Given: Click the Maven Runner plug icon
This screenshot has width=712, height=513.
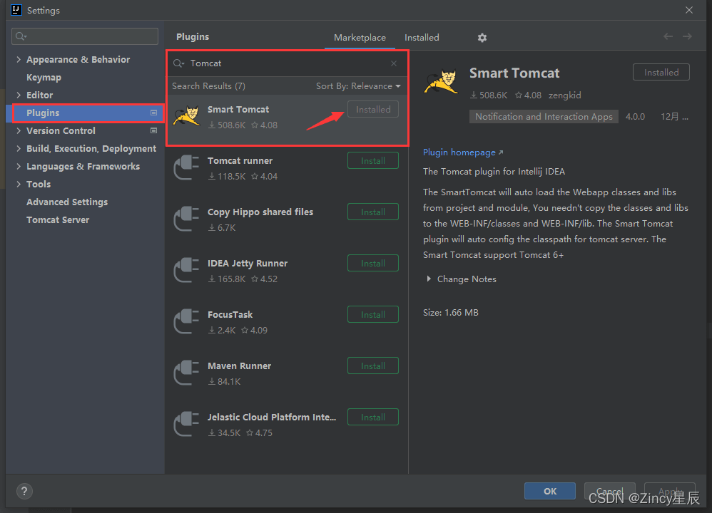Looking at the screenshot, I should (x=187, y=373).
